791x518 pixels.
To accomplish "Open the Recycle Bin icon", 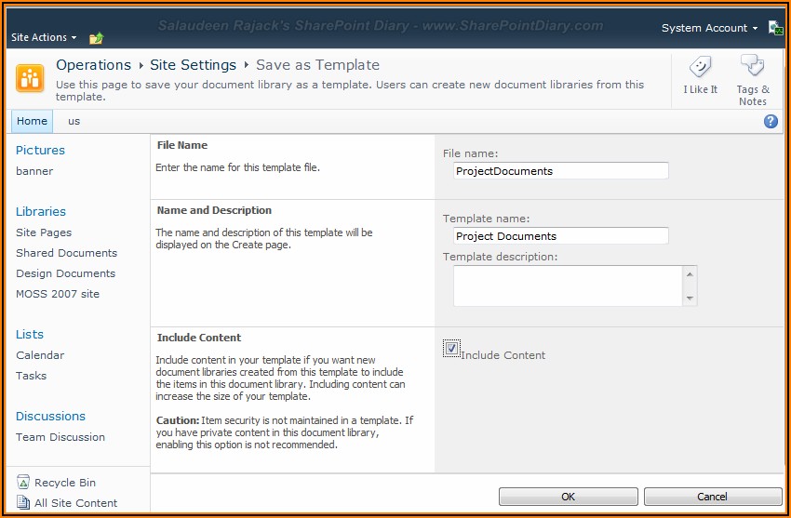I will 23,483.
